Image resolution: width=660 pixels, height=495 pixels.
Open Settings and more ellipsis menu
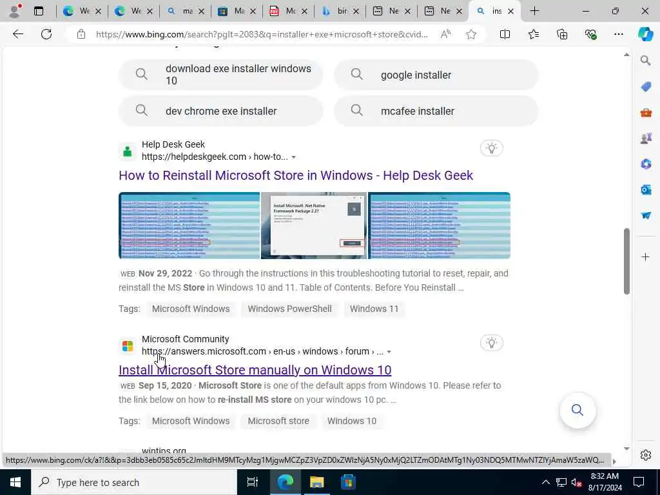pyautogui.click(x=618, y=34)
